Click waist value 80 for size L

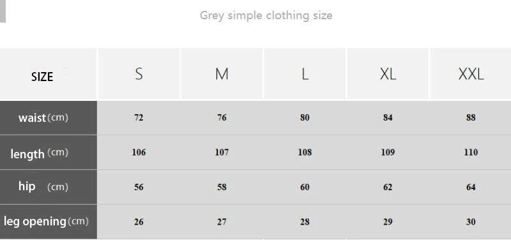pos(305,117)
